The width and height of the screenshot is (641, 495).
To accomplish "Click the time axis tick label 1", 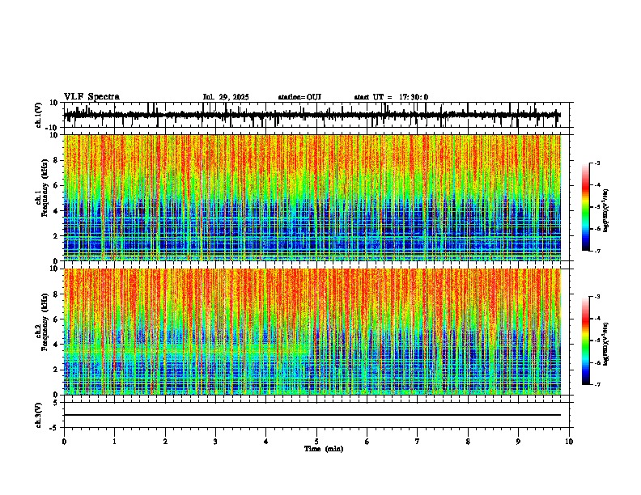I will pos(114,442).
